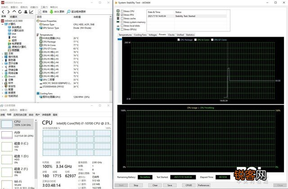
Task: Click the Stop button
Action: pyautogui.click(x=136, y=185)
